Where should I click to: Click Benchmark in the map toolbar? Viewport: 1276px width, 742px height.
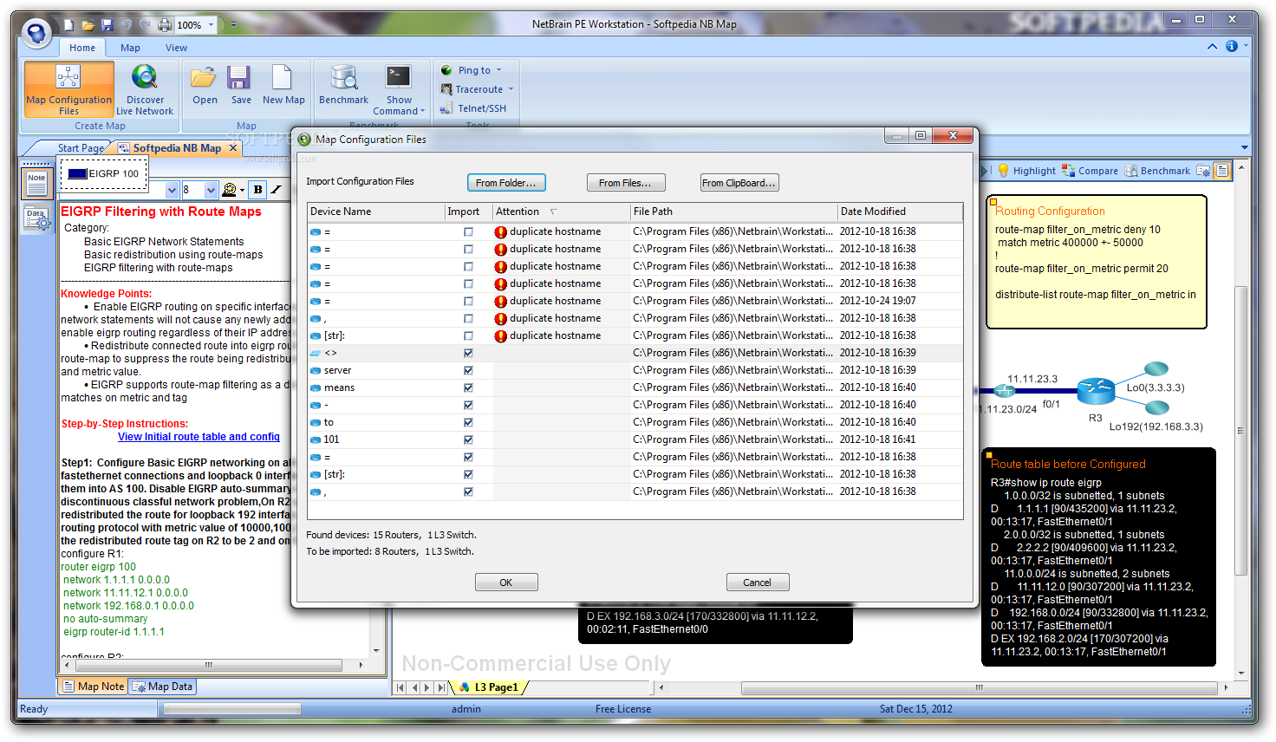[1157, 171]
